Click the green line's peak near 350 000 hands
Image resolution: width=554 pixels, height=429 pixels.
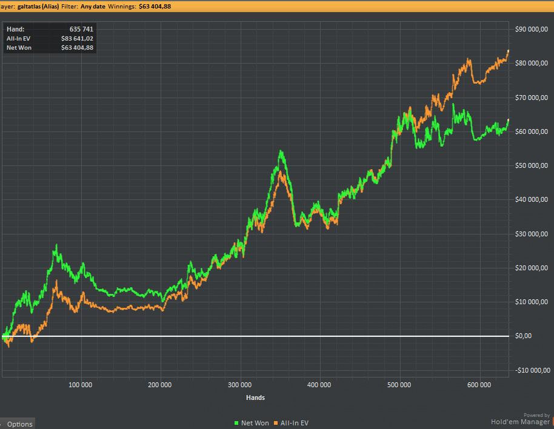click(281, 151)
